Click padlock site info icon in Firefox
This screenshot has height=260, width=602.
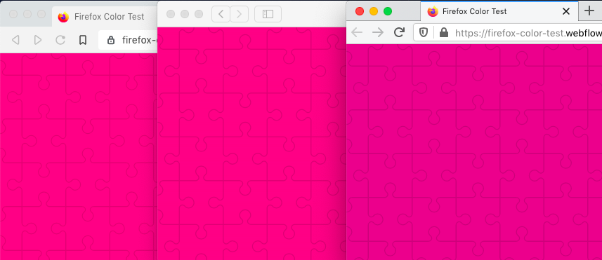point(444,32)
